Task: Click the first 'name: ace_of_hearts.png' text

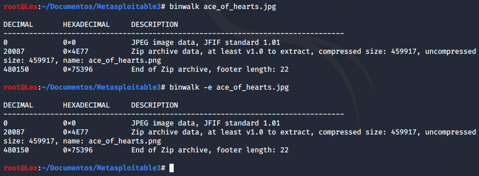Action: 112,60
